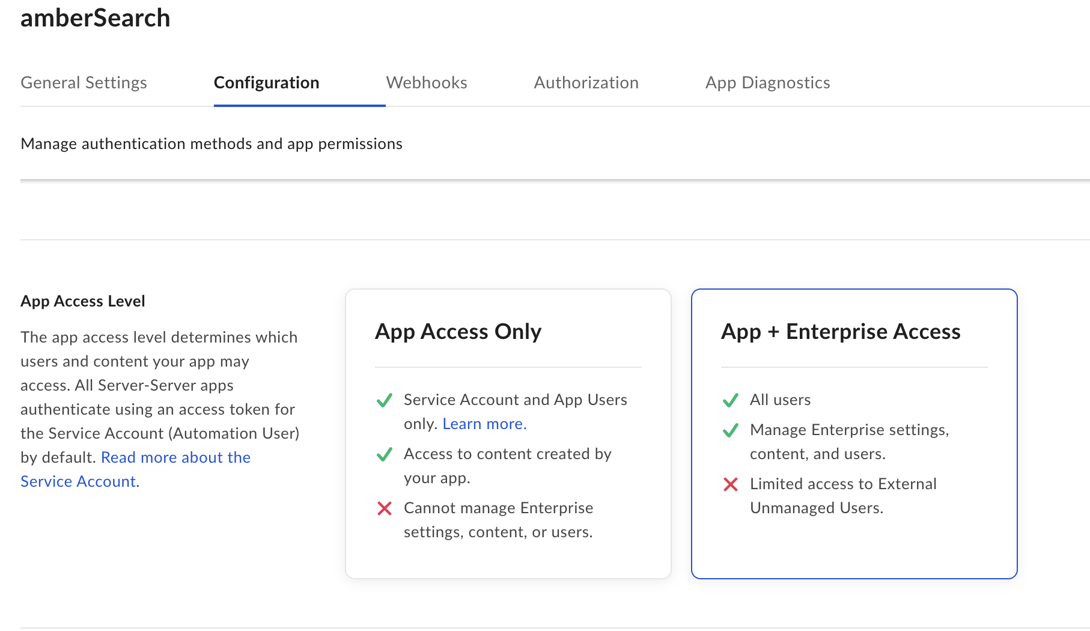Click the red X beside Cannot manage Enterprise
The height and width of the screenshot is (631, 1090).
pyautogui.click(x=385, y=508)
